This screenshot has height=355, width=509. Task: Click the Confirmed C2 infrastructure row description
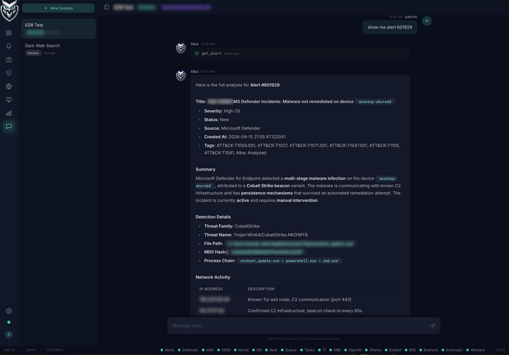tap(305, 311)
